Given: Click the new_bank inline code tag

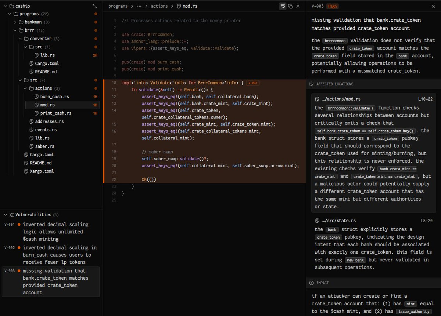Looking at the screenshot, I should pos(356,260).
